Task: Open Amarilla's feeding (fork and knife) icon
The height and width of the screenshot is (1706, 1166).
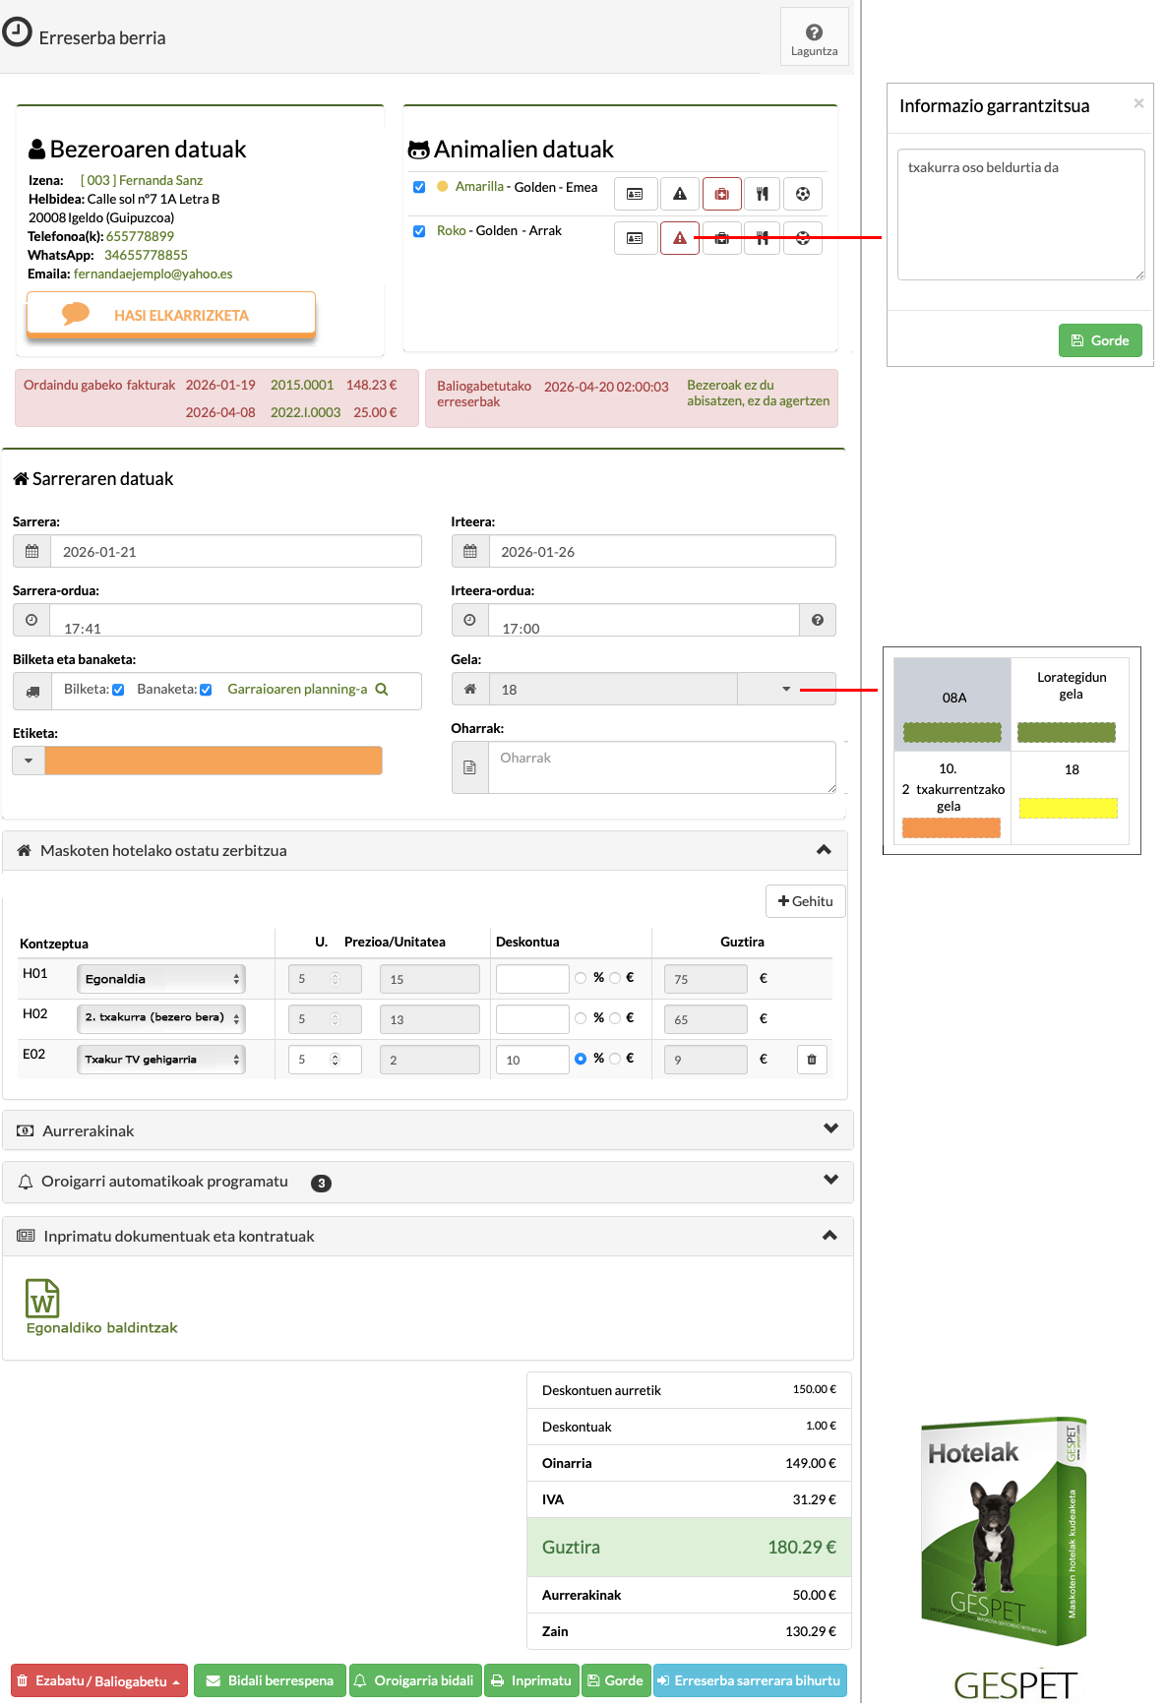Action: 762,194
